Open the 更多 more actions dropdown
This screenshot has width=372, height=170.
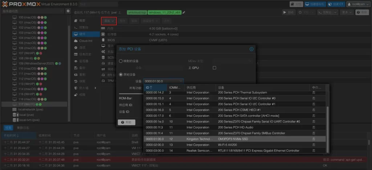pos(347,12)
